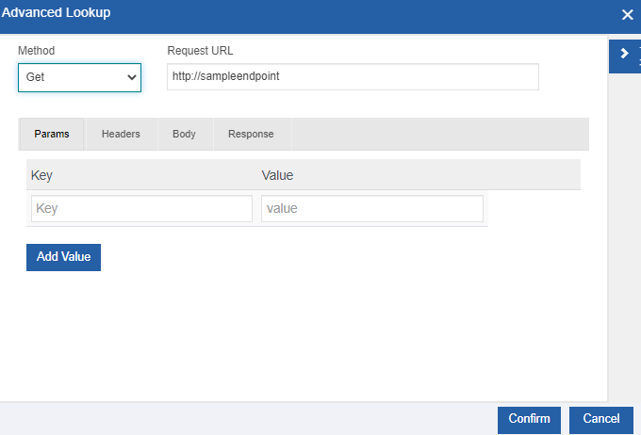Click the Request URL label

200,51
